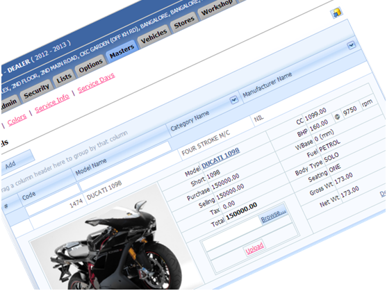Select the DUCATI 1098 model name cell
This screenshot has height=291, width=387.
(104, 190)
